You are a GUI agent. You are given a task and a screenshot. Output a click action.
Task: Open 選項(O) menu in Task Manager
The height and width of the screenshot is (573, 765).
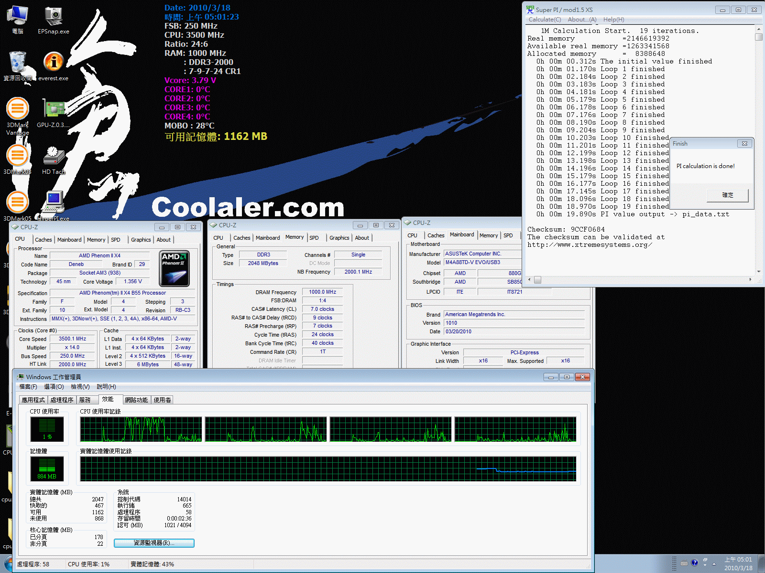(54, 386)
